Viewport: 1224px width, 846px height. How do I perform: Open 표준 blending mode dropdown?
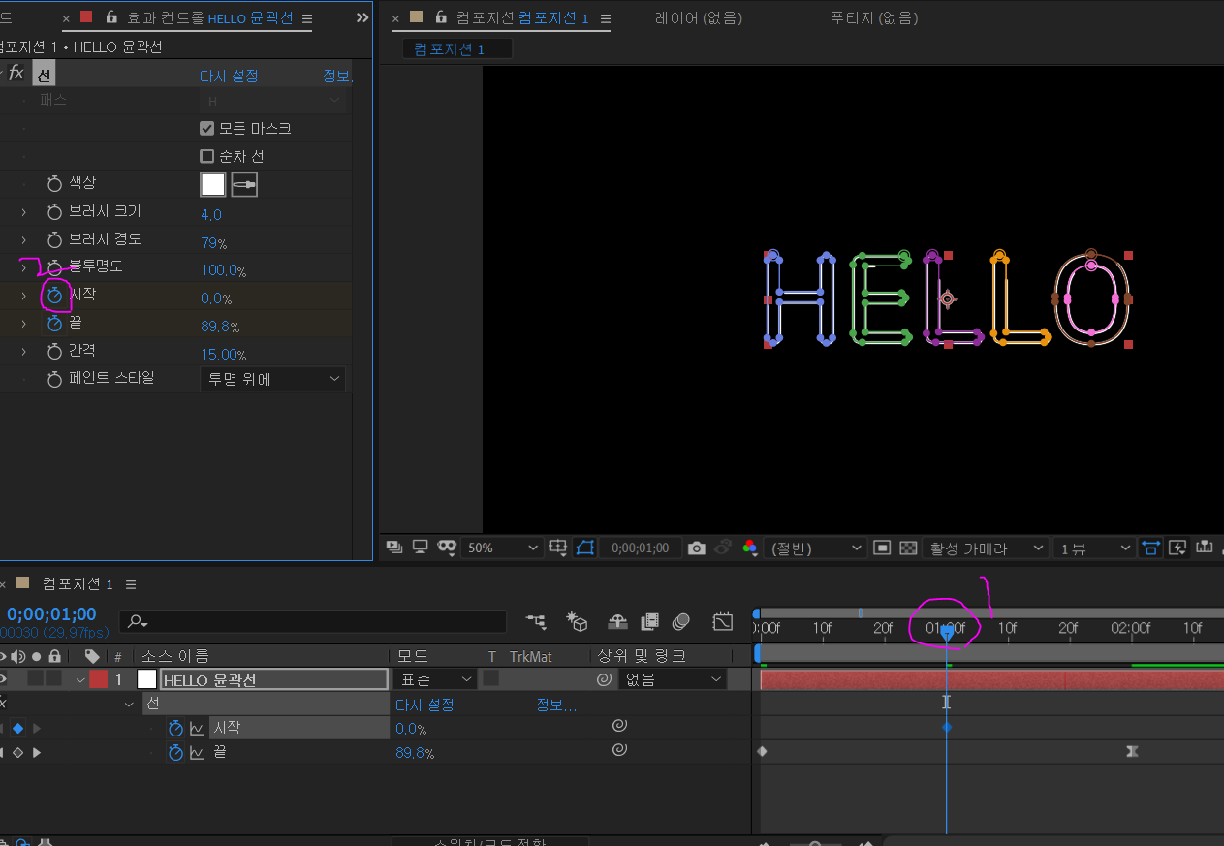click(x=435, y=679)
